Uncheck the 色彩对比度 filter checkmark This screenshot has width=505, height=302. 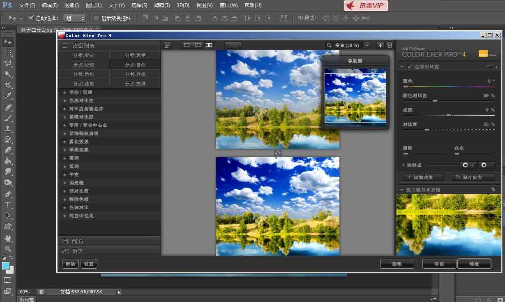pos(410,67)
